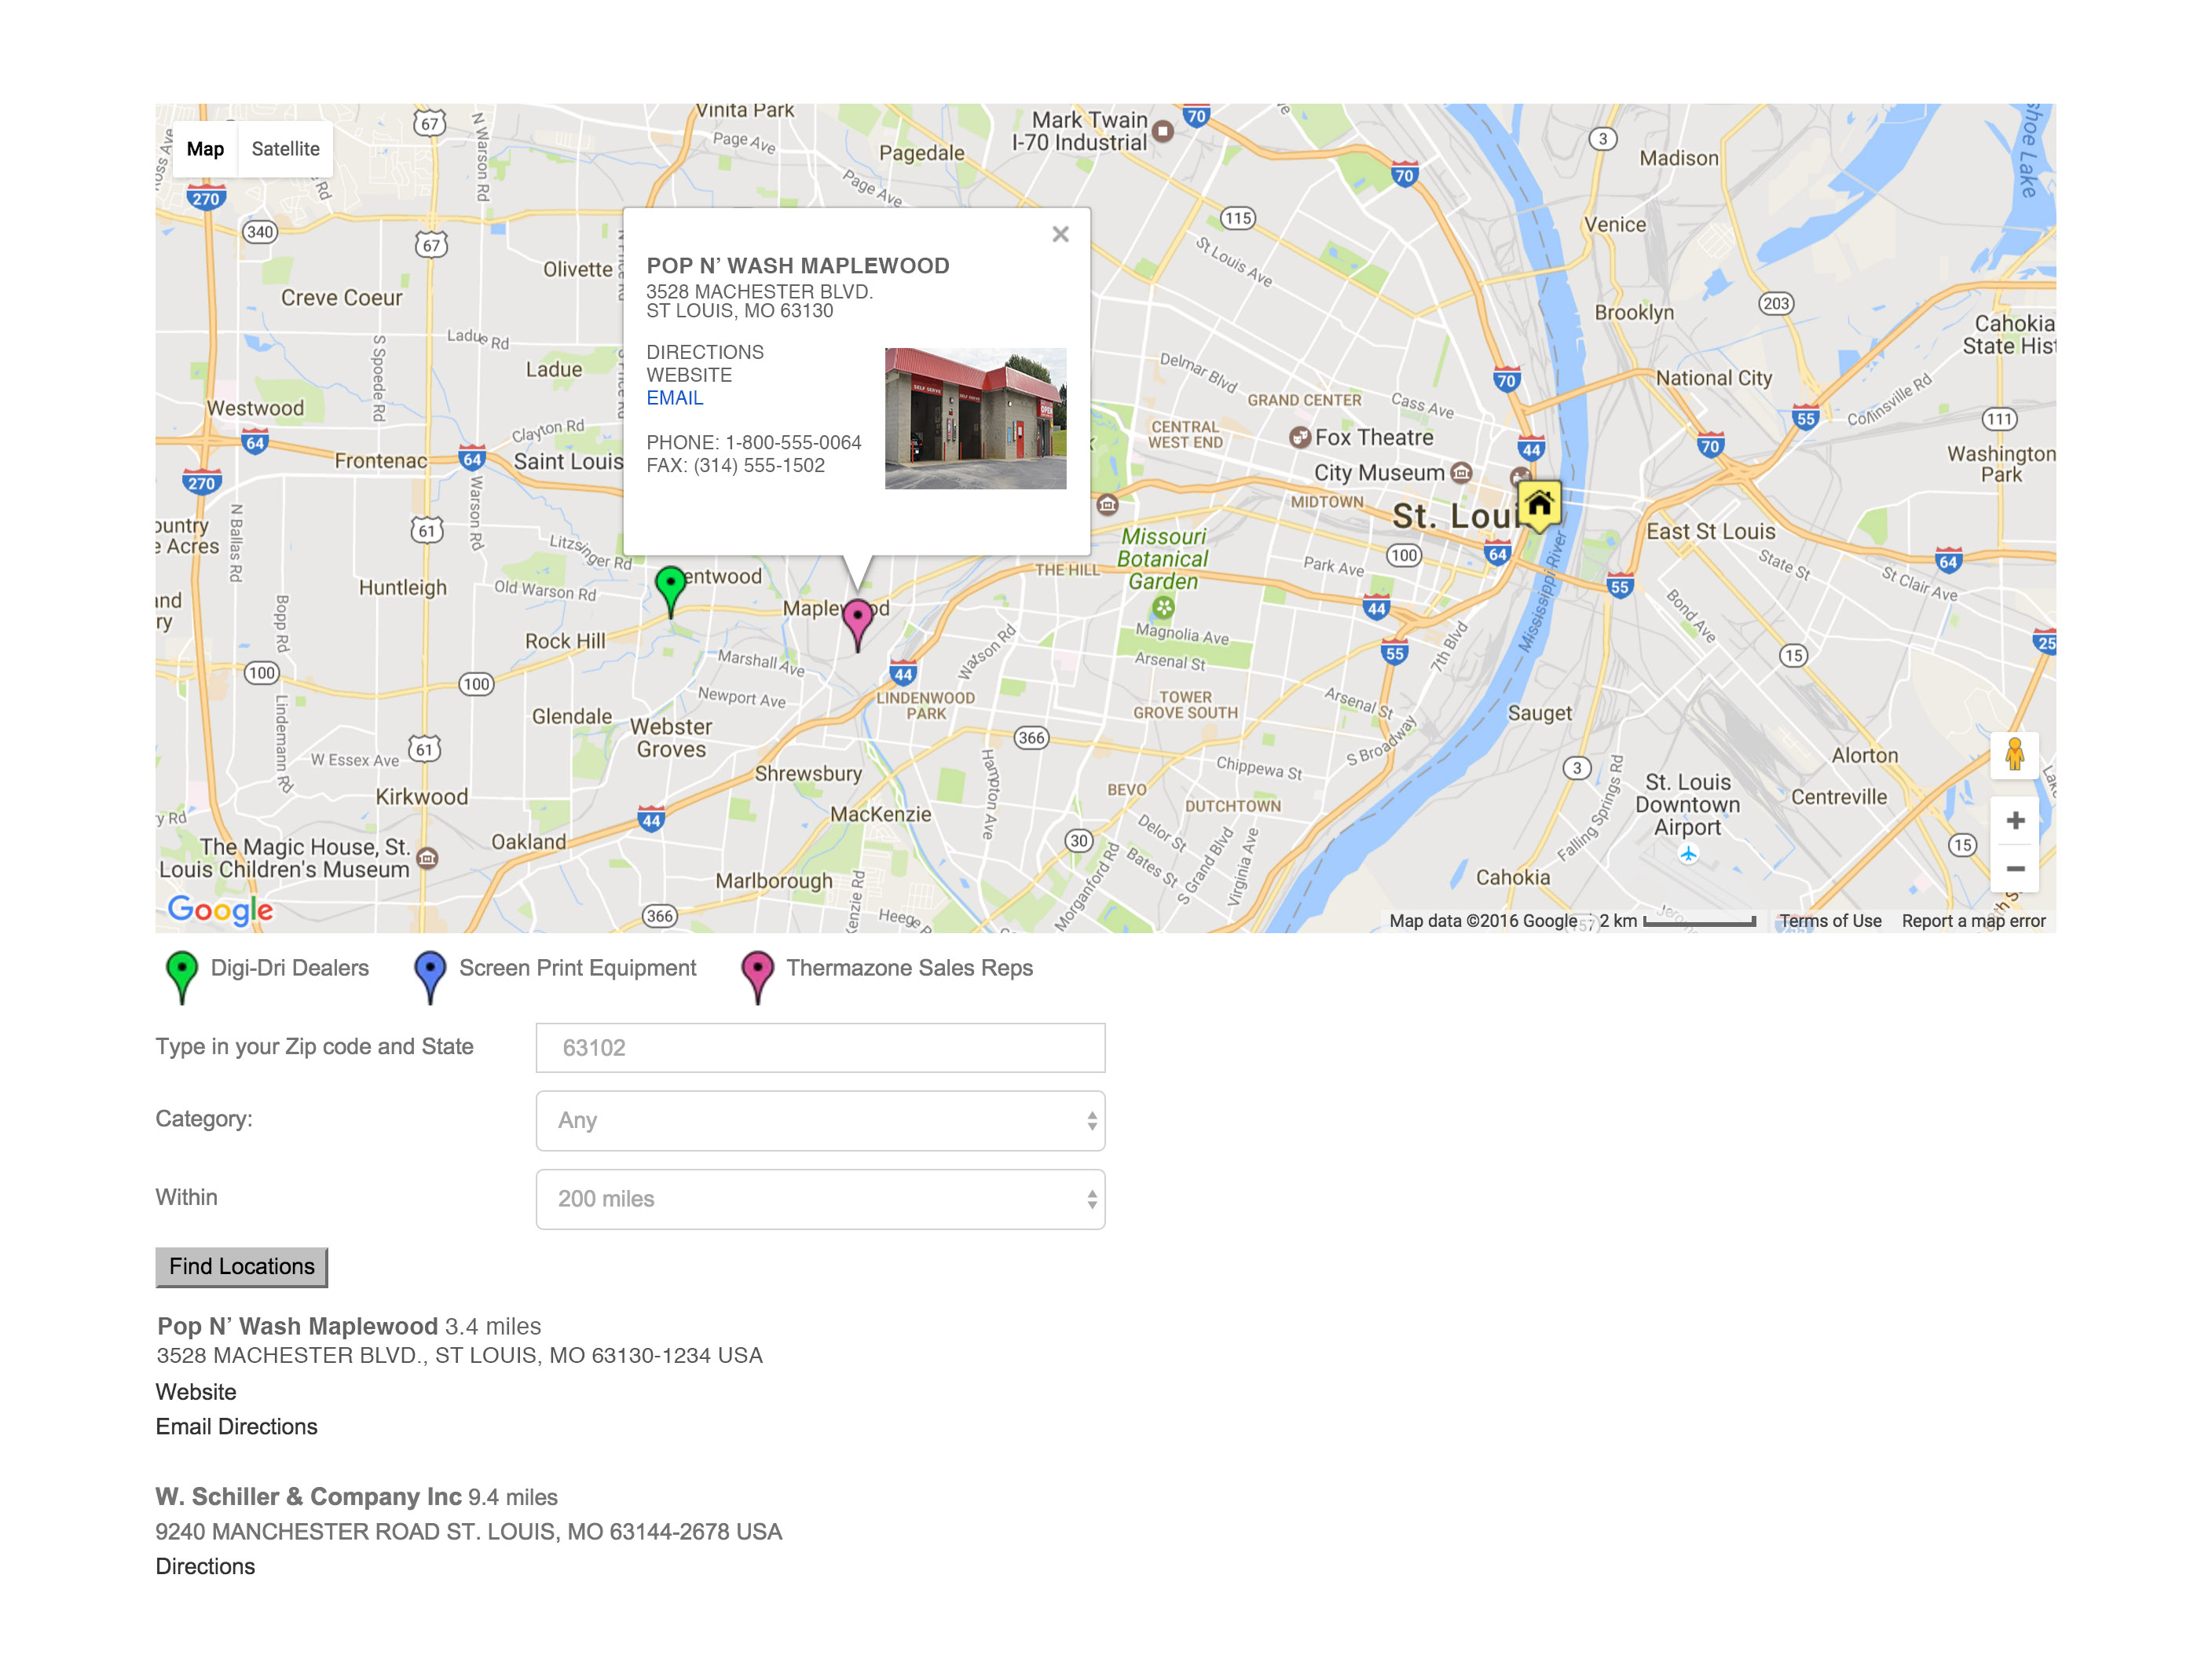Click the popup title POP N' WASH MAPLEWOOD
The height and width of the screenshot is (1670, 2212).
click(x=798, y=266)
